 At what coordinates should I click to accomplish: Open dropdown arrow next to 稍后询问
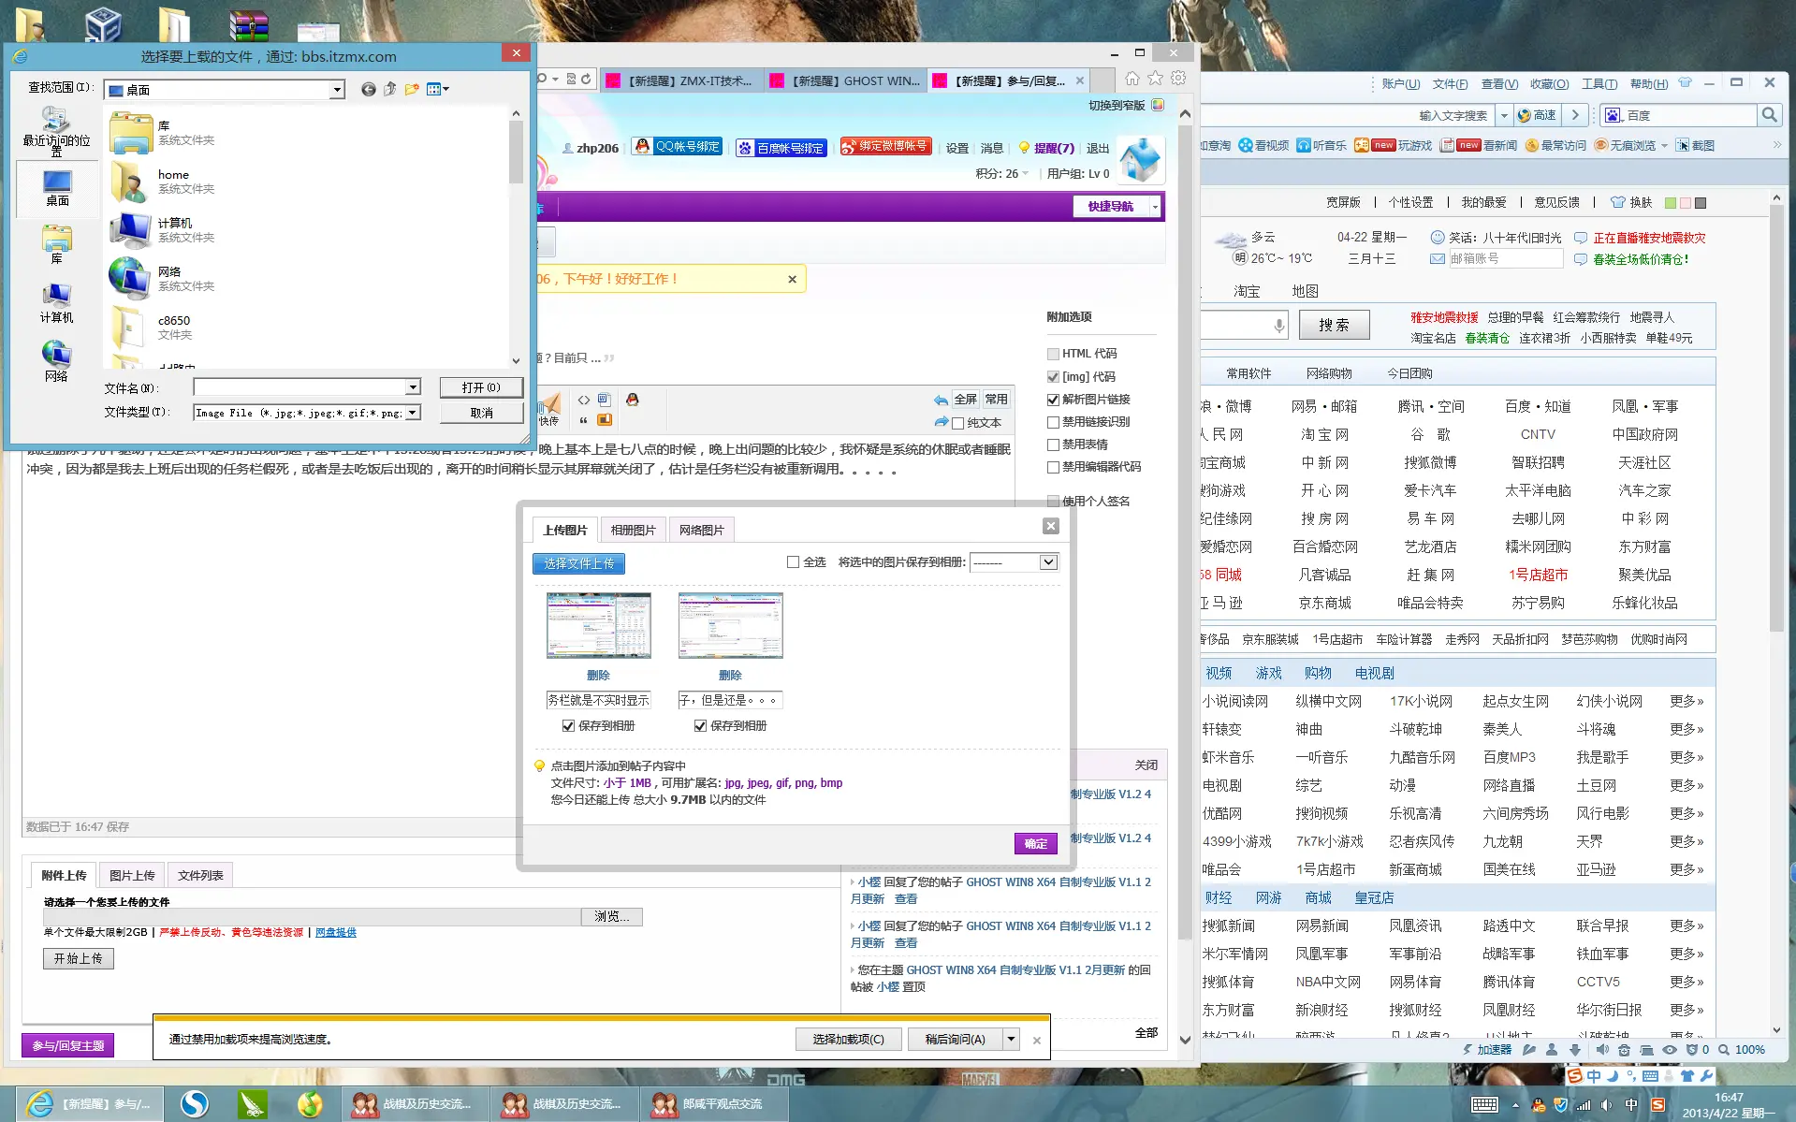[x=1011, y=1039]
